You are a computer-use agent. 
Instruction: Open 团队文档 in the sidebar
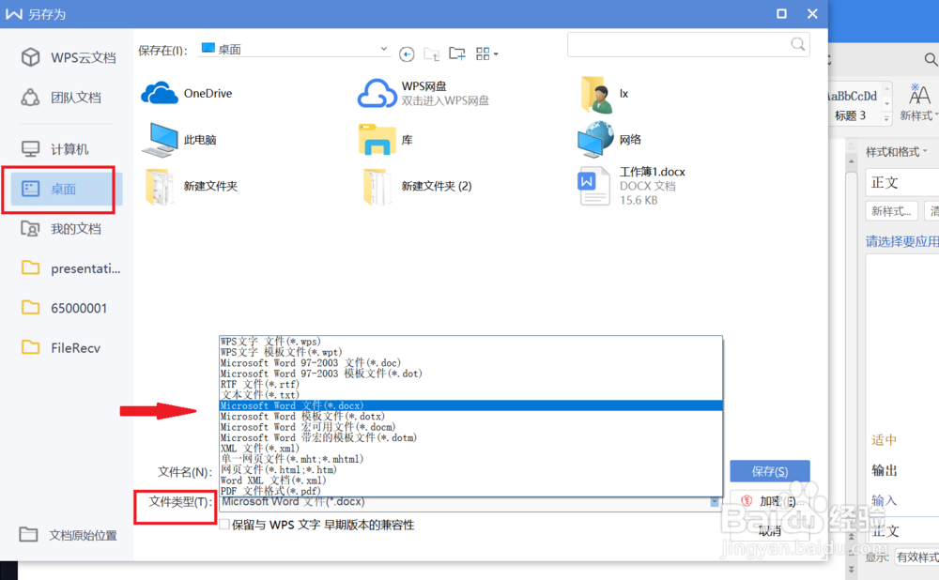[x=60, y=97]
